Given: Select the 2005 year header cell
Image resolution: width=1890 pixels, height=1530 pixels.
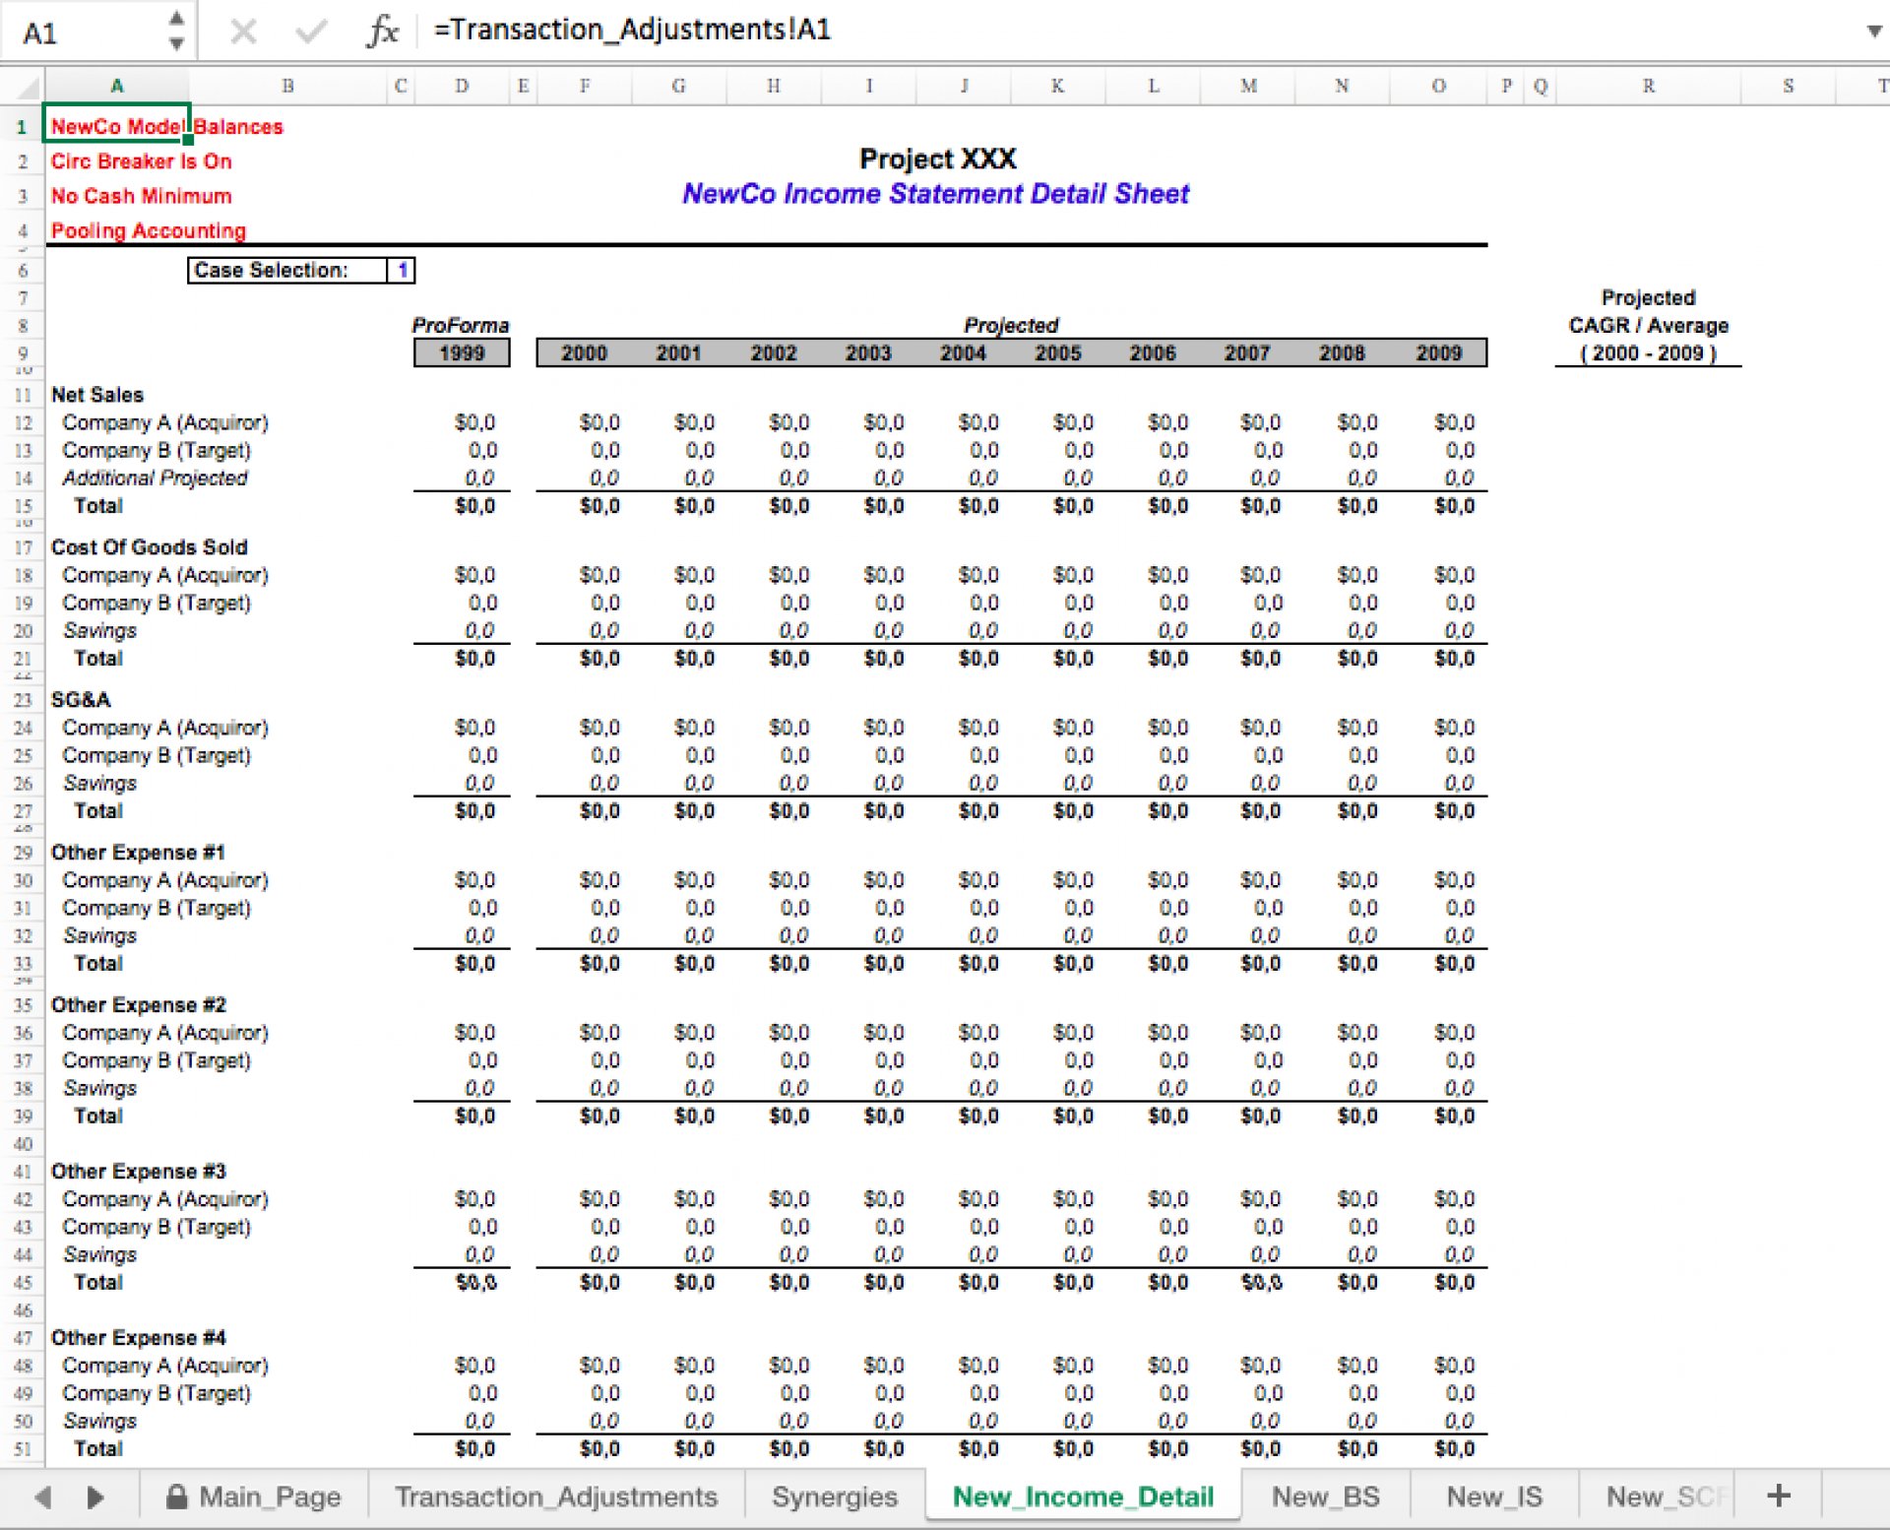Looking at the screenshot, I should point(1057,353).
